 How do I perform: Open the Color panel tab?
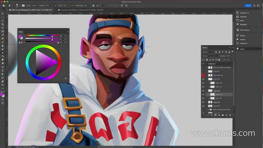(21, 32)
